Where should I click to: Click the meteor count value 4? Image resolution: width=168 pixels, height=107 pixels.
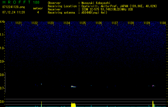(38, 12)
